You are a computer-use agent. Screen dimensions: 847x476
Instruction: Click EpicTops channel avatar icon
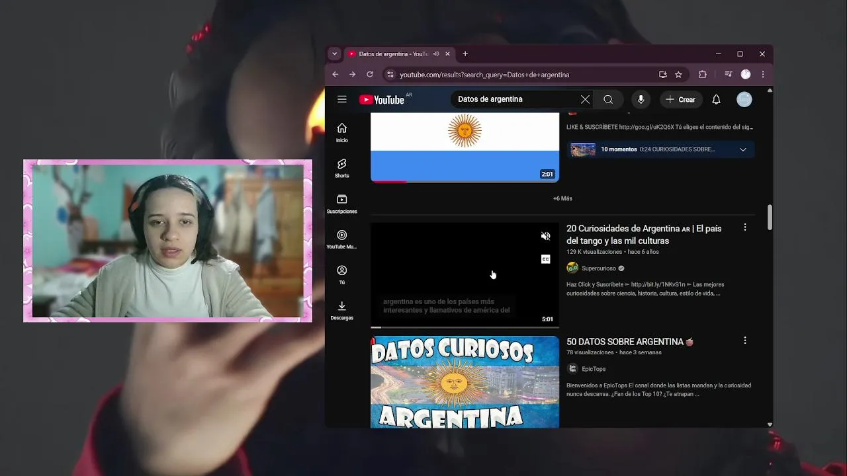coord(572,369)
